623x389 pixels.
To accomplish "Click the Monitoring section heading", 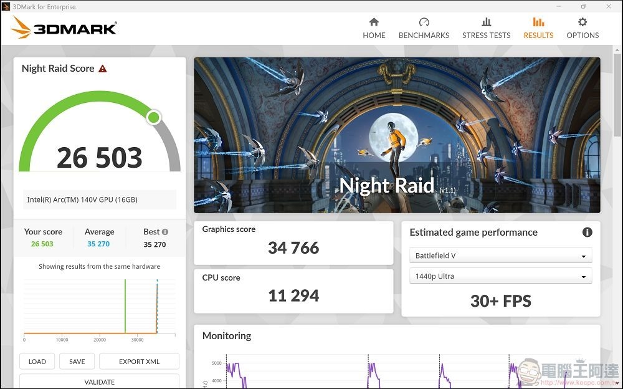I will pyautogui.click(x=227, y=336).
